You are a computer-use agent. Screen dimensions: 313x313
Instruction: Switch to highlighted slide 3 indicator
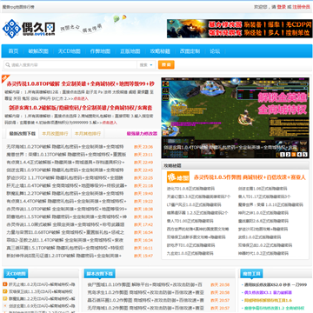294,155
